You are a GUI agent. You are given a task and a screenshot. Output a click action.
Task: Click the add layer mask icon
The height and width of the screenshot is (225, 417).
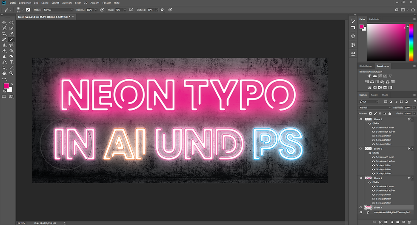(x=386, y=222)
